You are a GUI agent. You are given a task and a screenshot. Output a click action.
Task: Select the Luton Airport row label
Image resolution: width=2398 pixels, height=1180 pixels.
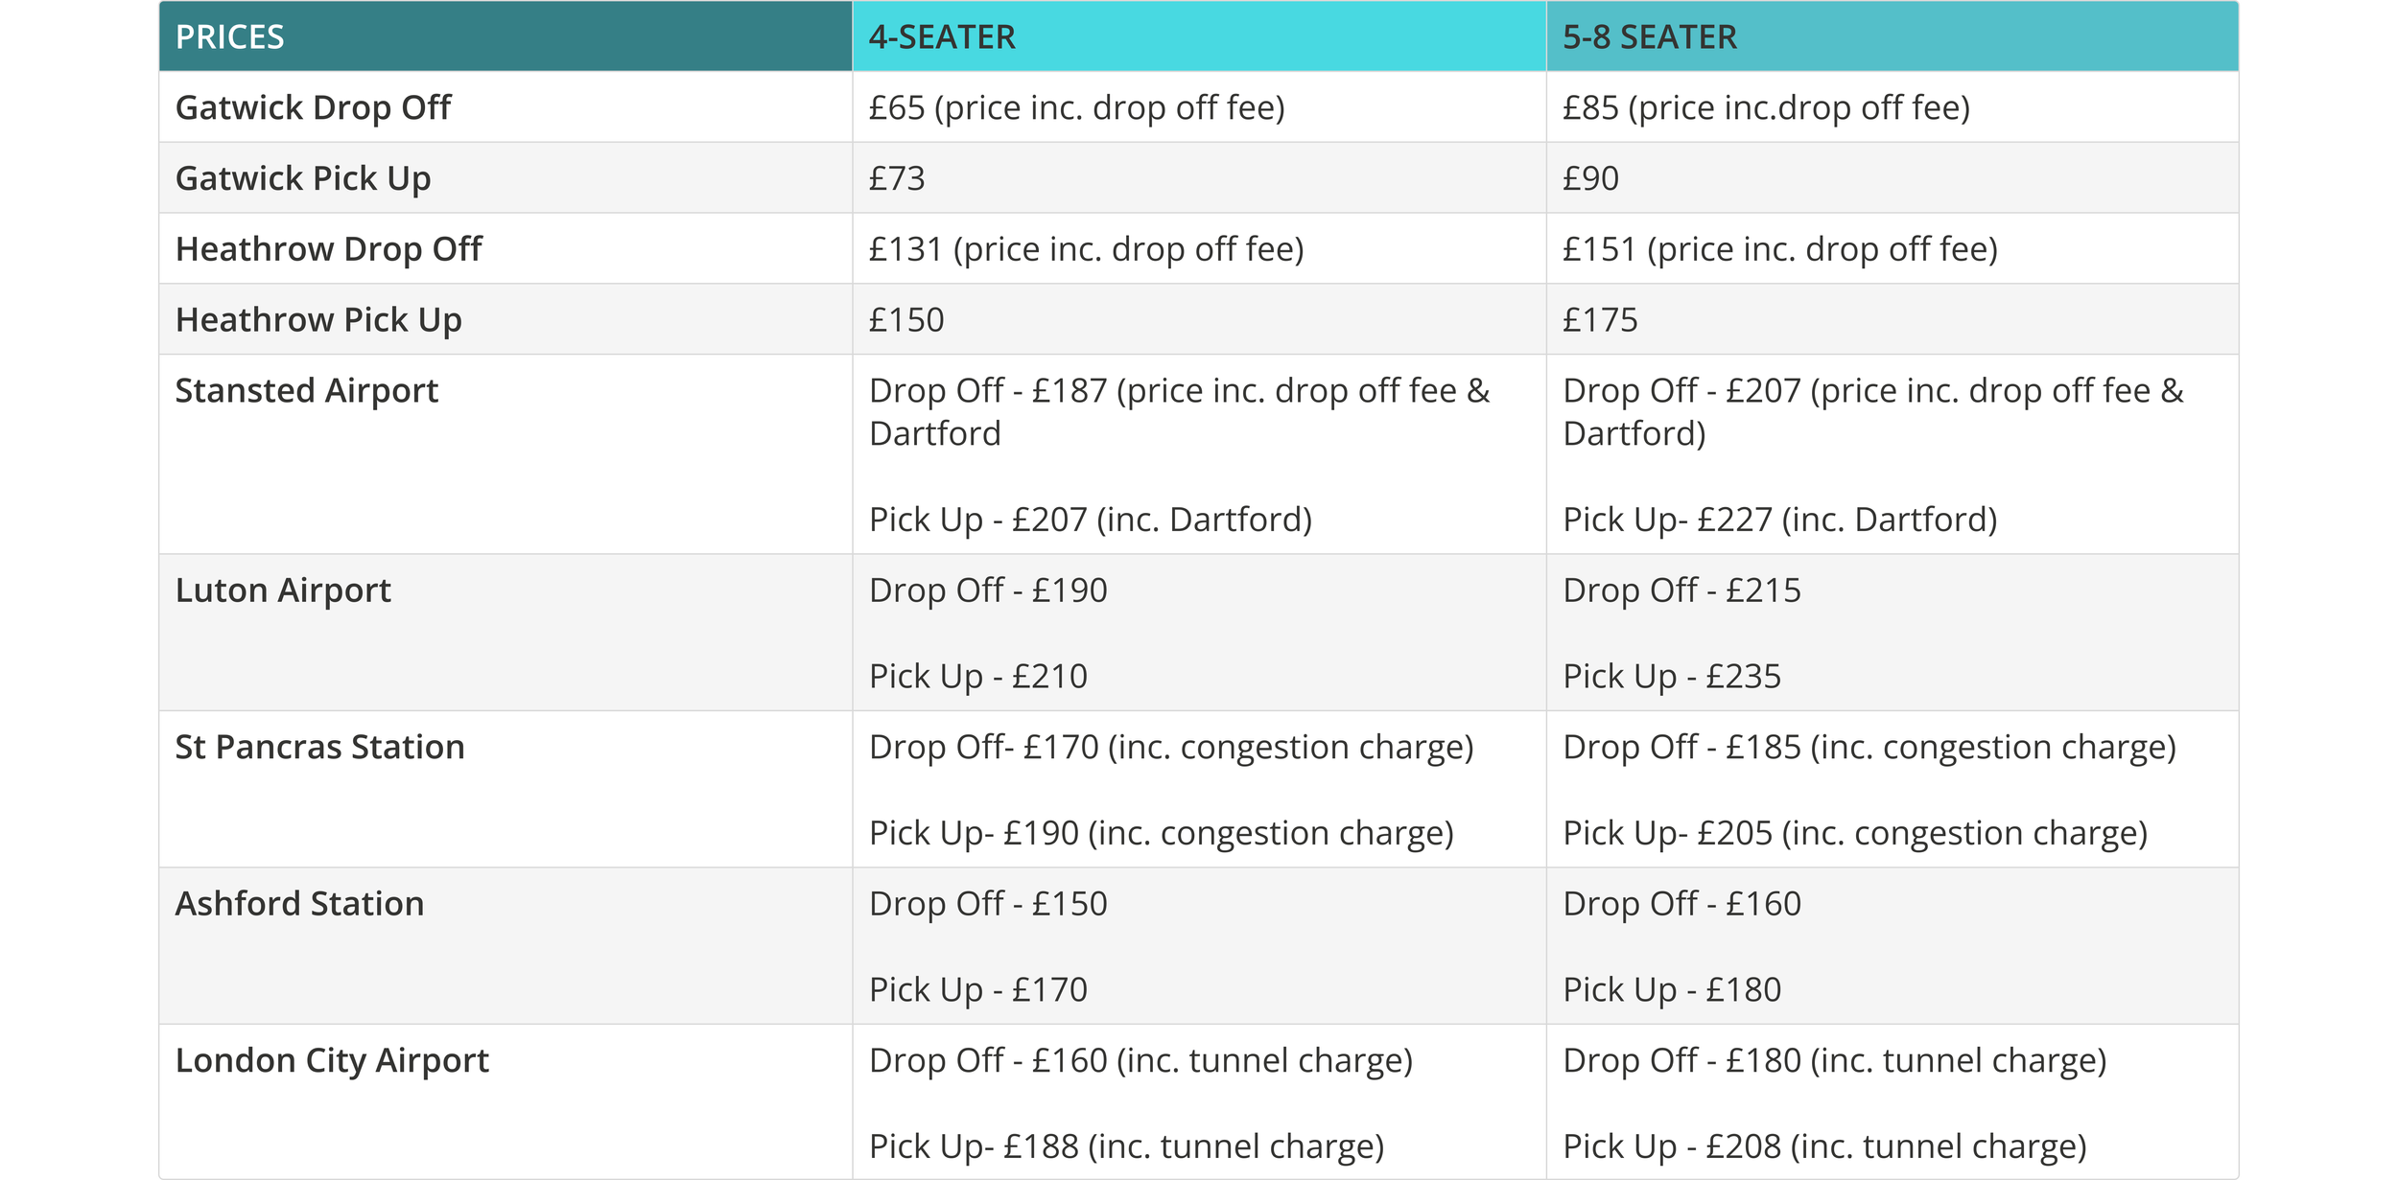click(x=283, y=590)
